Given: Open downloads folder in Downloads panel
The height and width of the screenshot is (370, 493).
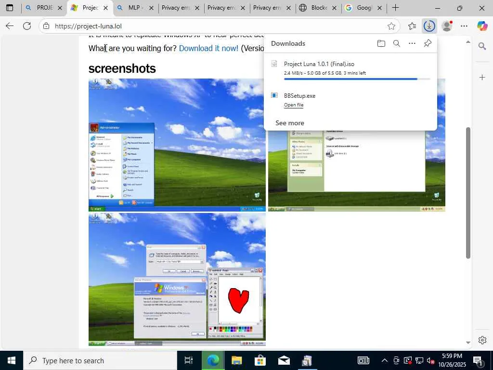Looking at the screenshot, I should coord(381,43).
